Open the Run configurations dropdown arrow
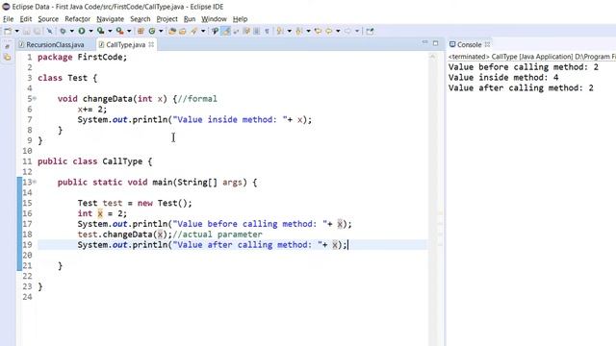Screen dimensions: 616x346 90,31
